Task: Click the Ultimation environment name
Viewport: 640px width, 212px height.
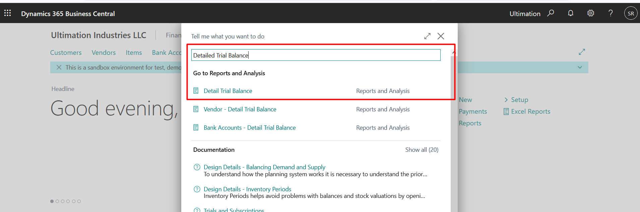Action: pos(525,14)
